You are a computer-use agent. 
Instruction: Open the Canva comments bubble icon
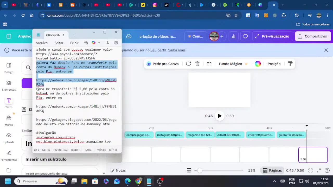[x=245, y=36]
